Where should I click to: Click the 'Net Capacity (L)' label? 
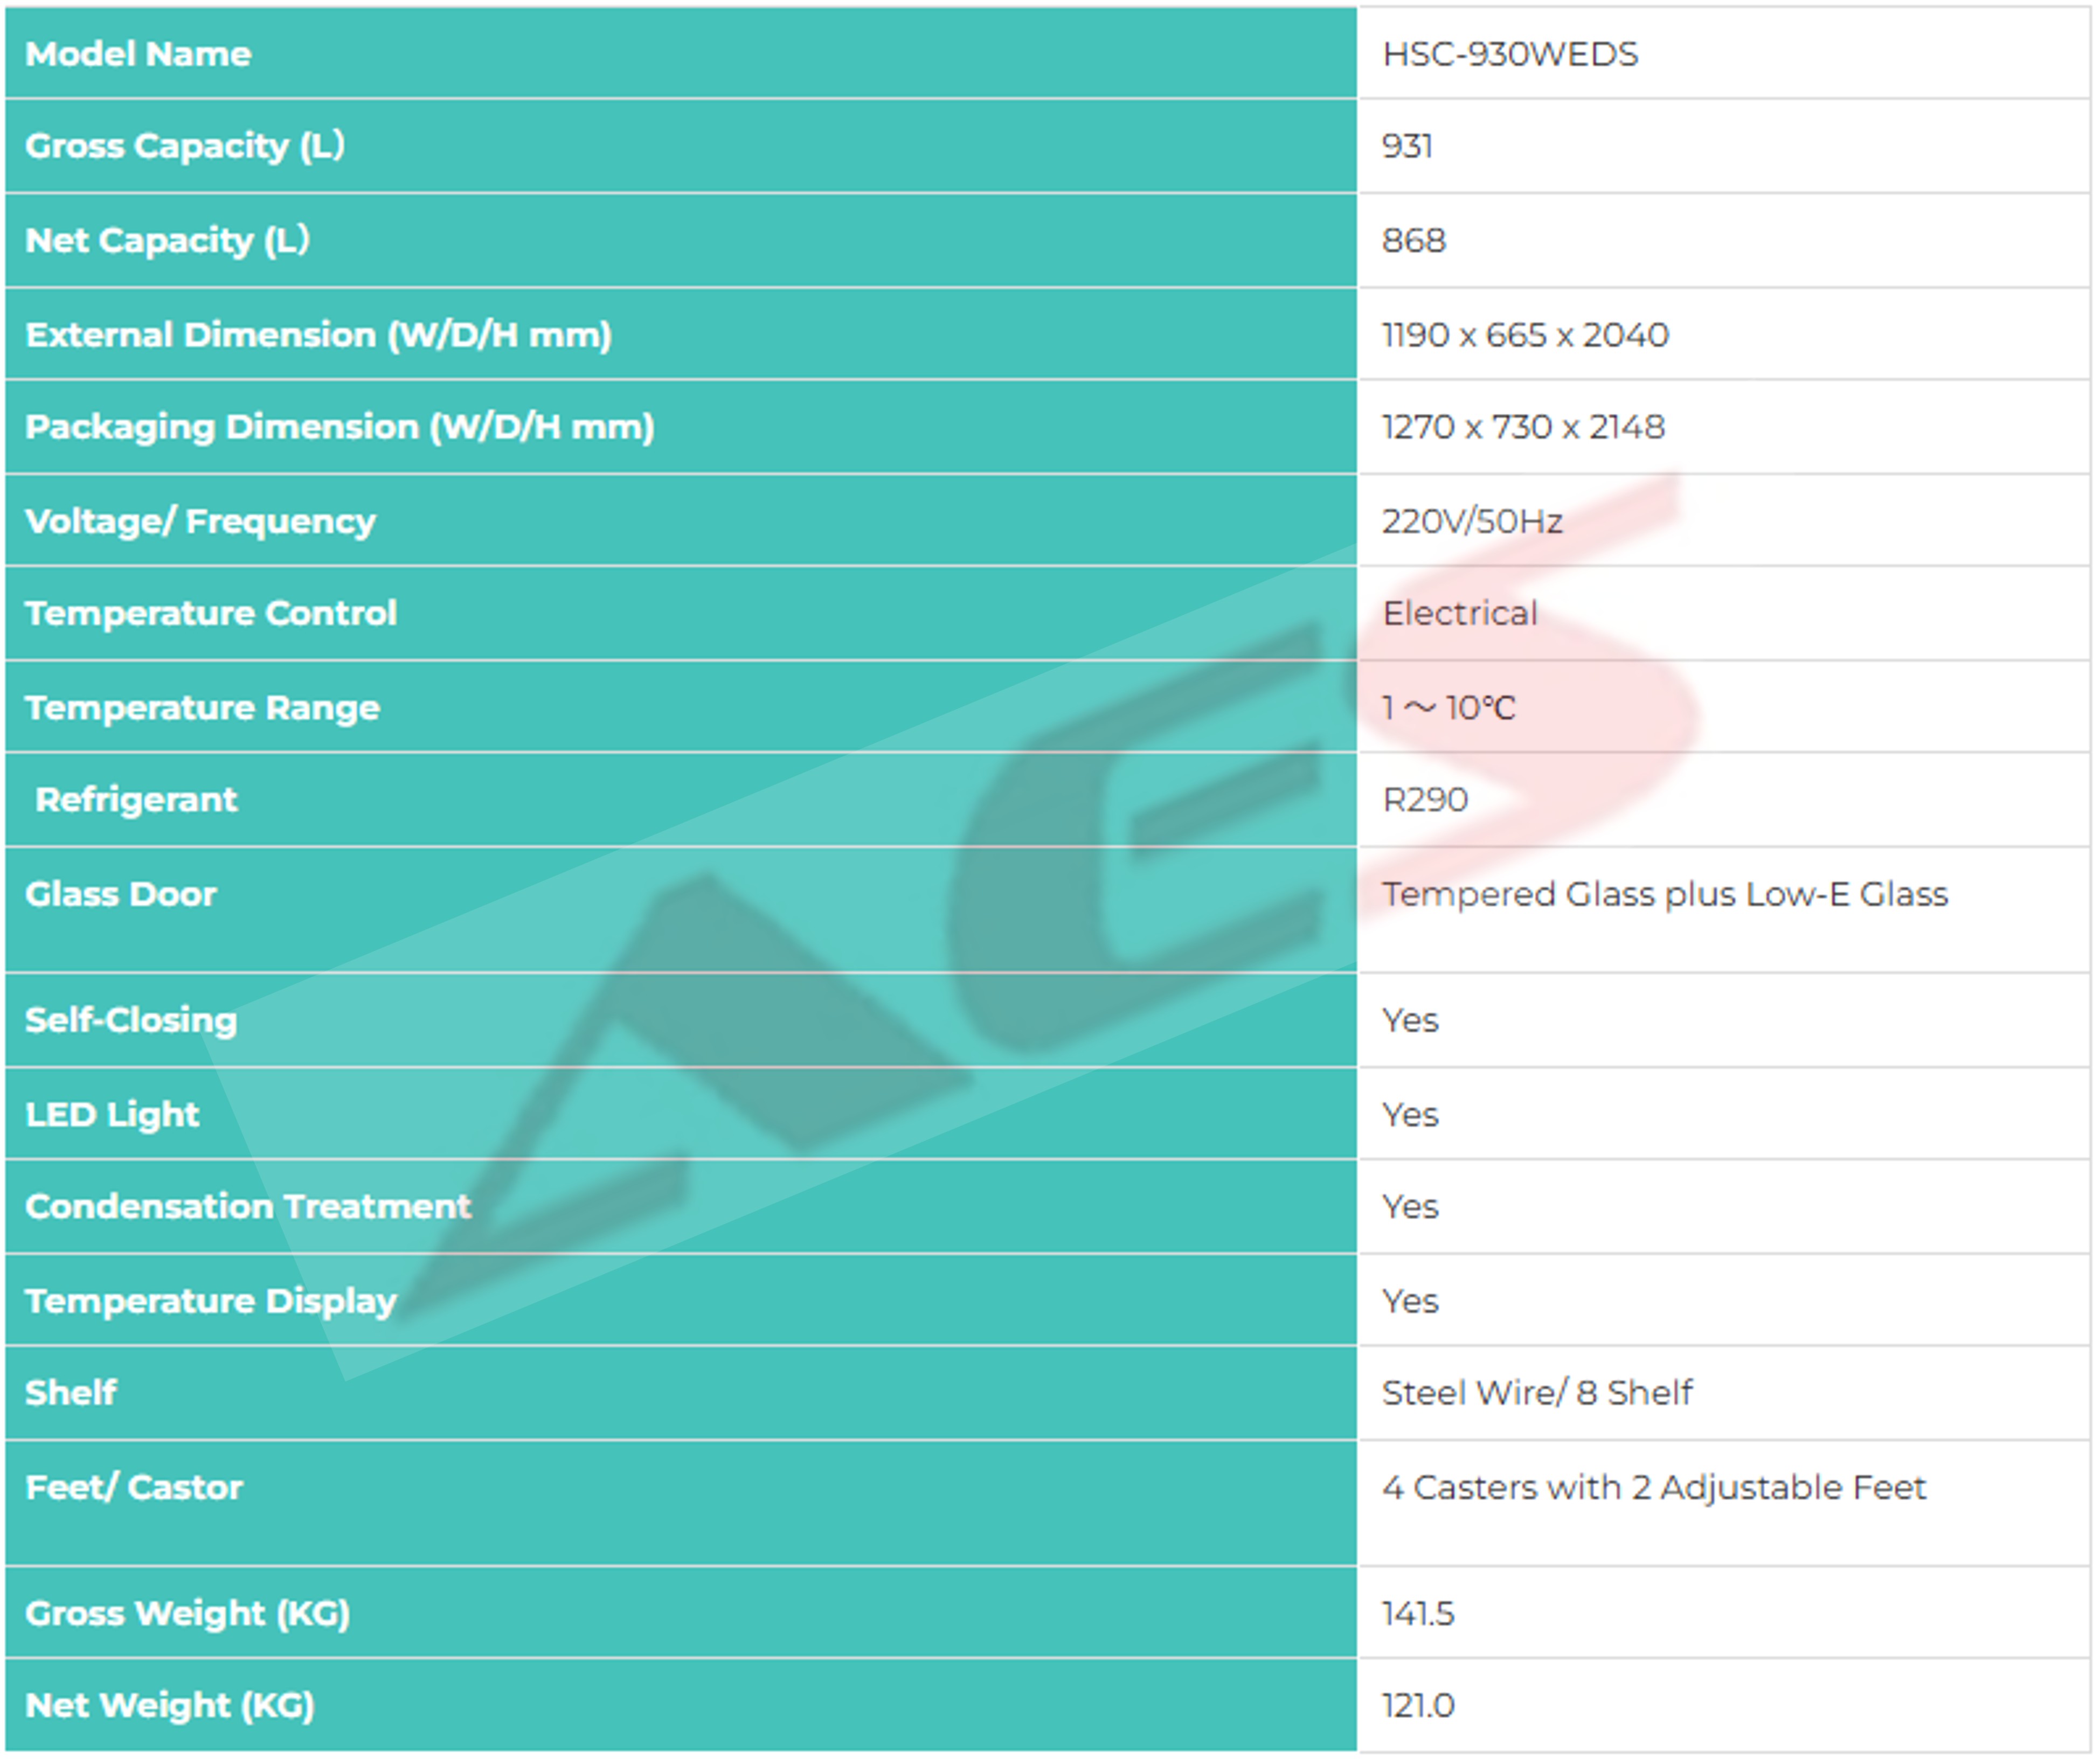click(x=167, y=240)
